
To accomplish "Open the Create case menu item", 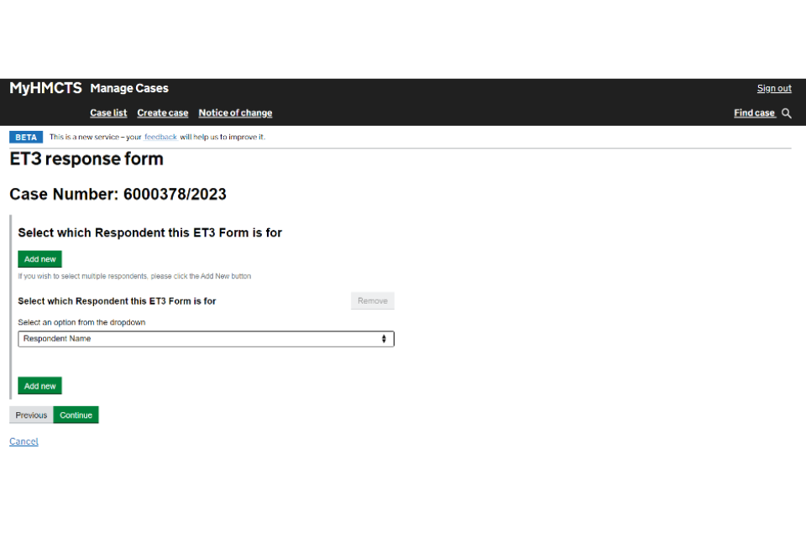I will tap(162, 112).
